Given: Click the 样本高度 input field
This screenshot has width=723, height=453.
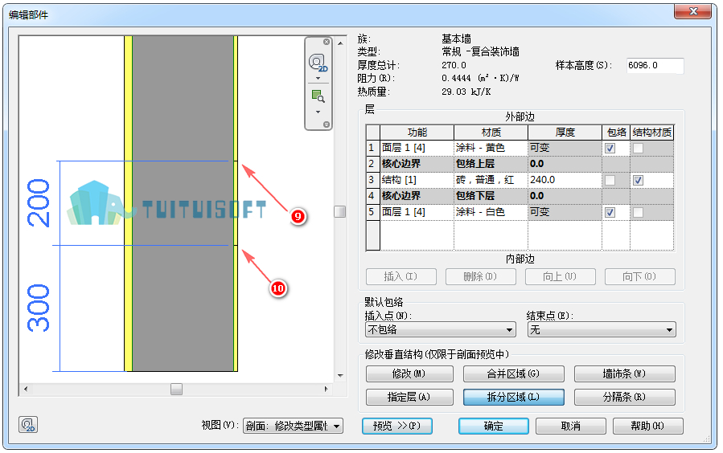Looking at the screenshot, I should point(655,66).
